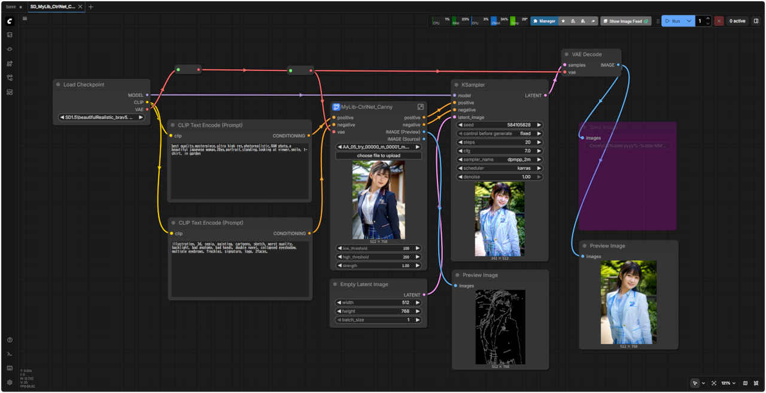Toggle the right side panel icon
The height and width of the screenshot is (393, 766).
coord(756,21)
